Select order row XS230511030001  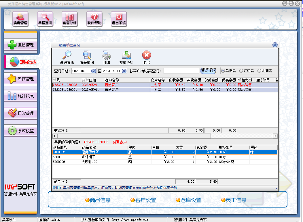pos(165,90)
